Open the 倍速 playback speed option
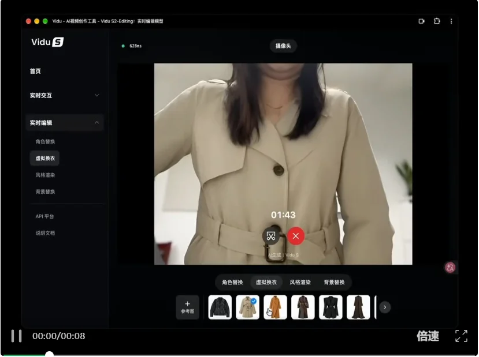The height and width of the screenshot is (357, 479). 428,336
